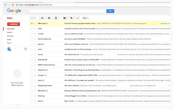Open the Mail dropdown menu

click(x=10, y=18)
